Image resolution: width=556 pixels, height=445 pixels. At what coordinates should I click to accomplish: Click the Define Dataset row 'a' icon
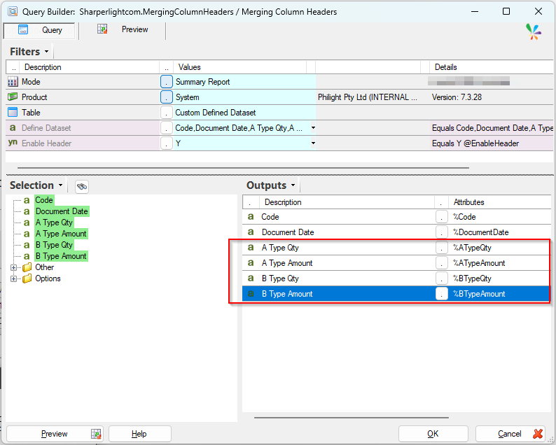tap(13, 127)
